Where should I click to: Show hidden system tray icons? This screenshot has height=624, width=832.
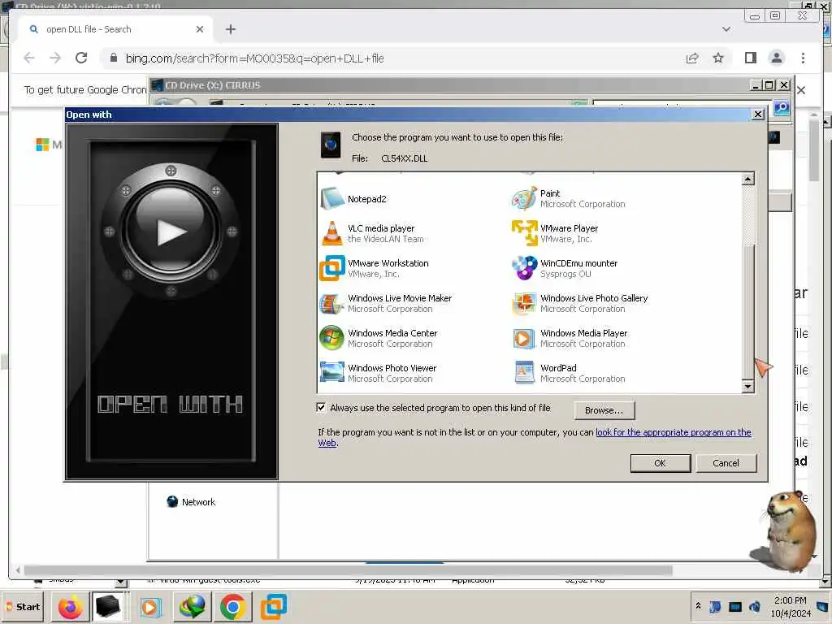(x=698, y=605)
